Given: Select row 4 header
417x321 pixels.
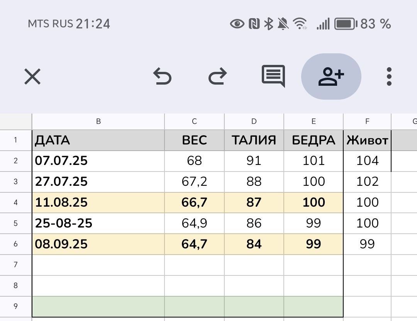Looking at the screenshot, I should pyautogui.click(x=15, y=202).
